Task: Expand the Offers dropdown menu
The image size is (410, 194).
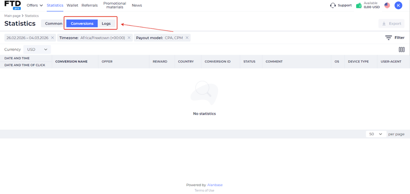Action: pyautogui.click(x=35, y=5)
